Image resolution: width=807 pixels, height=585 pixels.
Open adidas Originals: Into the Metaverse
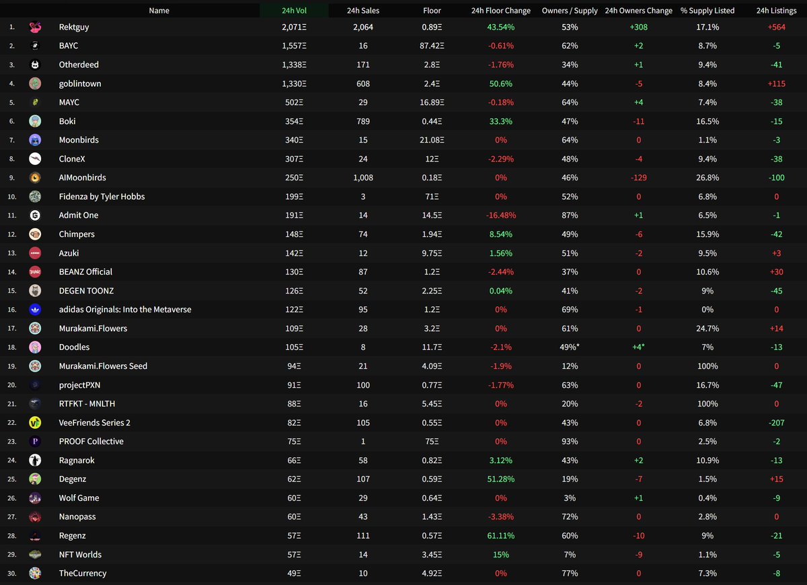pyautogui.click(x=125, y=310)
